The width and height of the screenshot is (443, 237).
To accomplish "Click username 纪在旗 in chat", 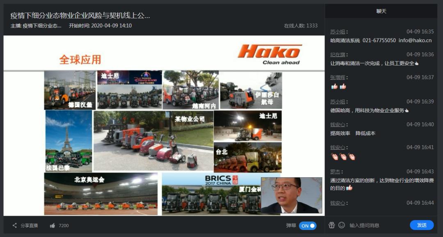I will [x=338, y=55].
